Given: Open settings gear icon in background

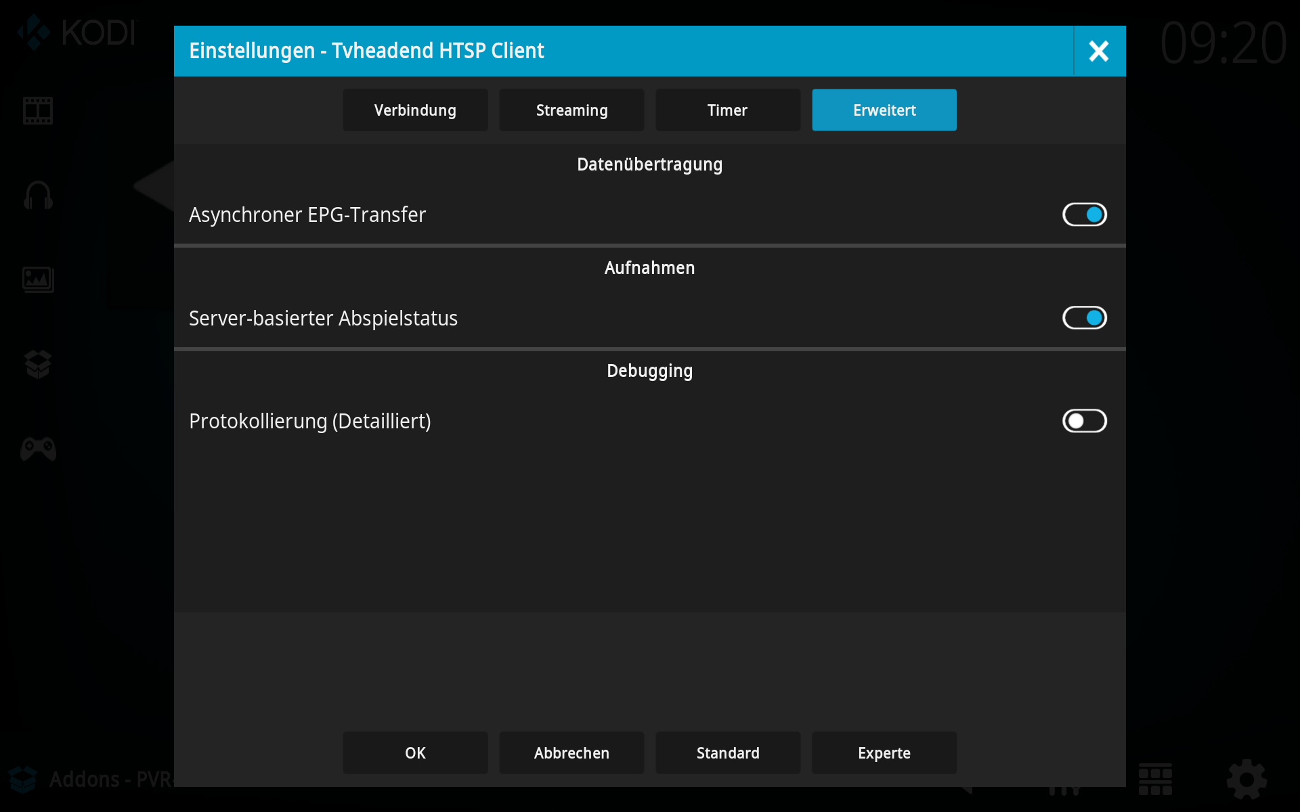Looking at the screenshot, I should click(x=1247, y=780).
